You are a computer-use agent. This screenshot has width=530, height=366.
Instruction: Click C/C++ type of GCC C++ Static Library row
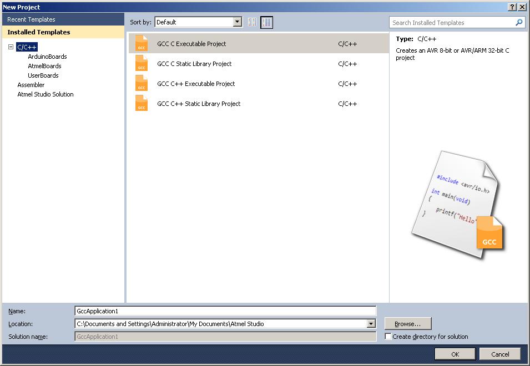(x=347, y=104)
